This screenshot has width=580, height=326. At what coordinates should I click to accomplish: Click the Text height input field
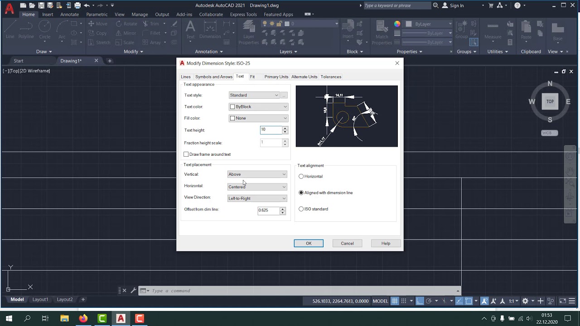271,130
